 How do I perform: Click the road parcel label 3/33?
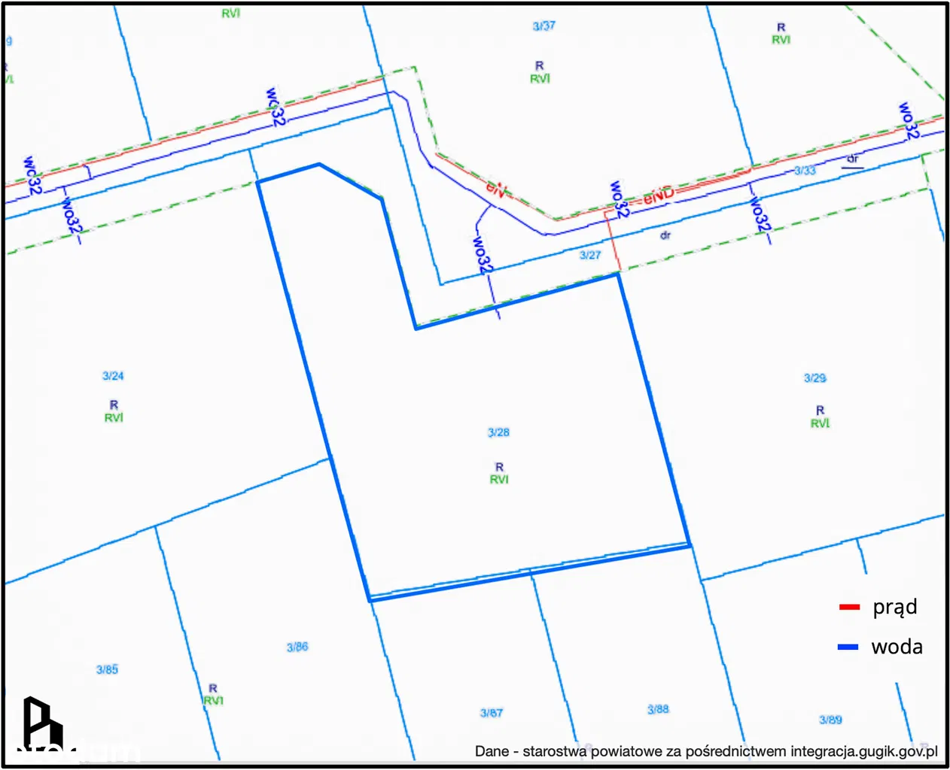tap(805, 171)
